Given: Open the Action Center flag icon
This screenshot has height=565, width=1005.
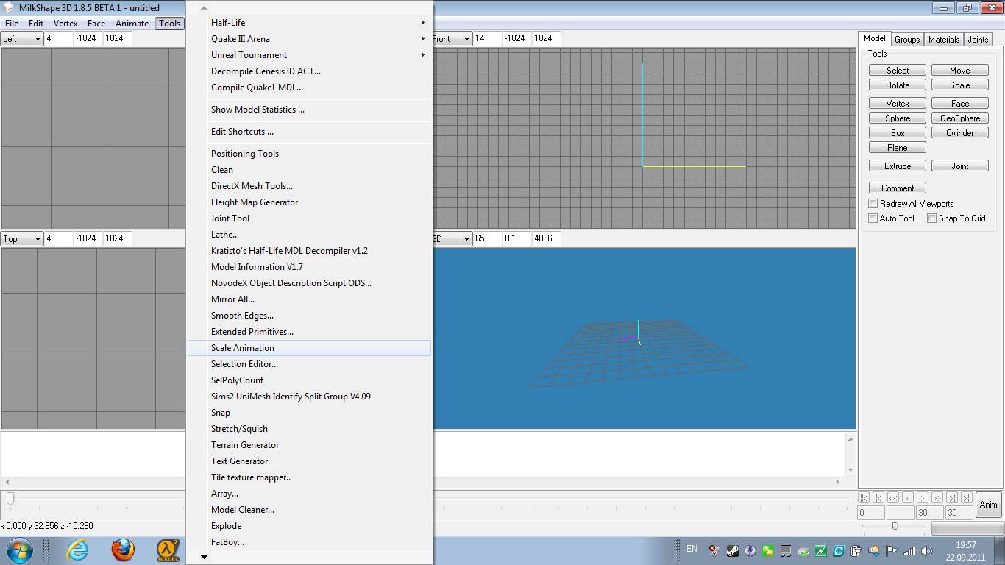Looking at the screenshot, I should (891, 550).
